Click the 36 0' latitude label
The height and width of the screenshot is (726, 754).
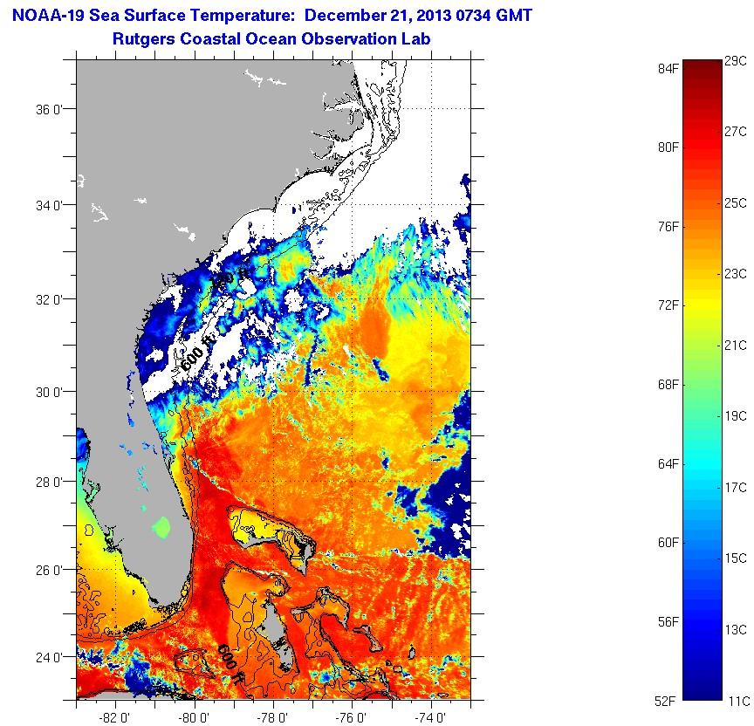(49, 110)
